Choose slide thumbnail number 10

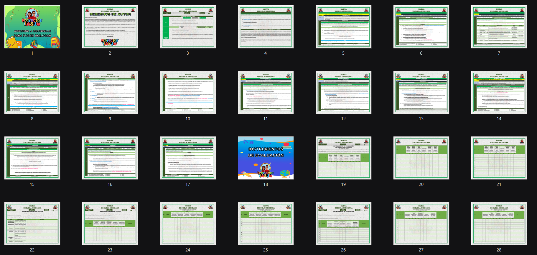[x=188, y=92]
